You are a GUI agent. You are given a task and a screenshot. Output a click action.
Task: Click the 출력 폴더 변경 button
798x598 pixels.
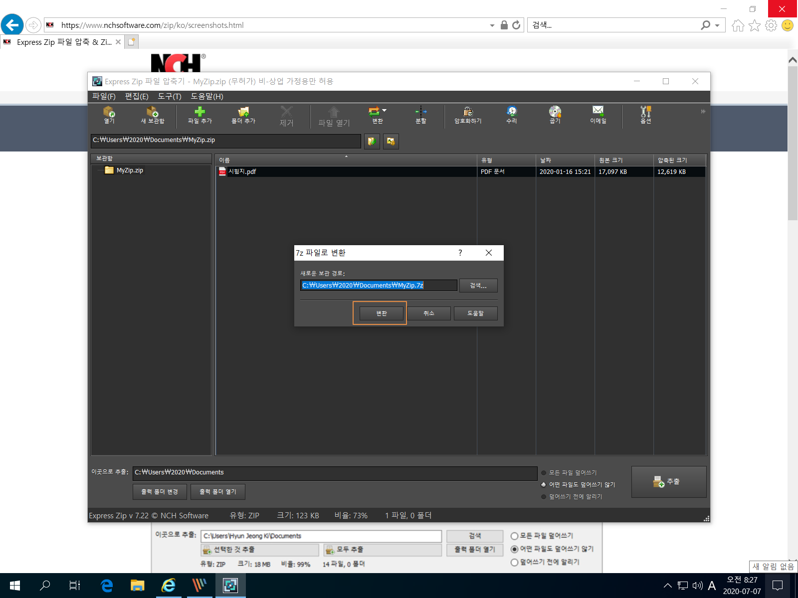click(x=160, y=492)
